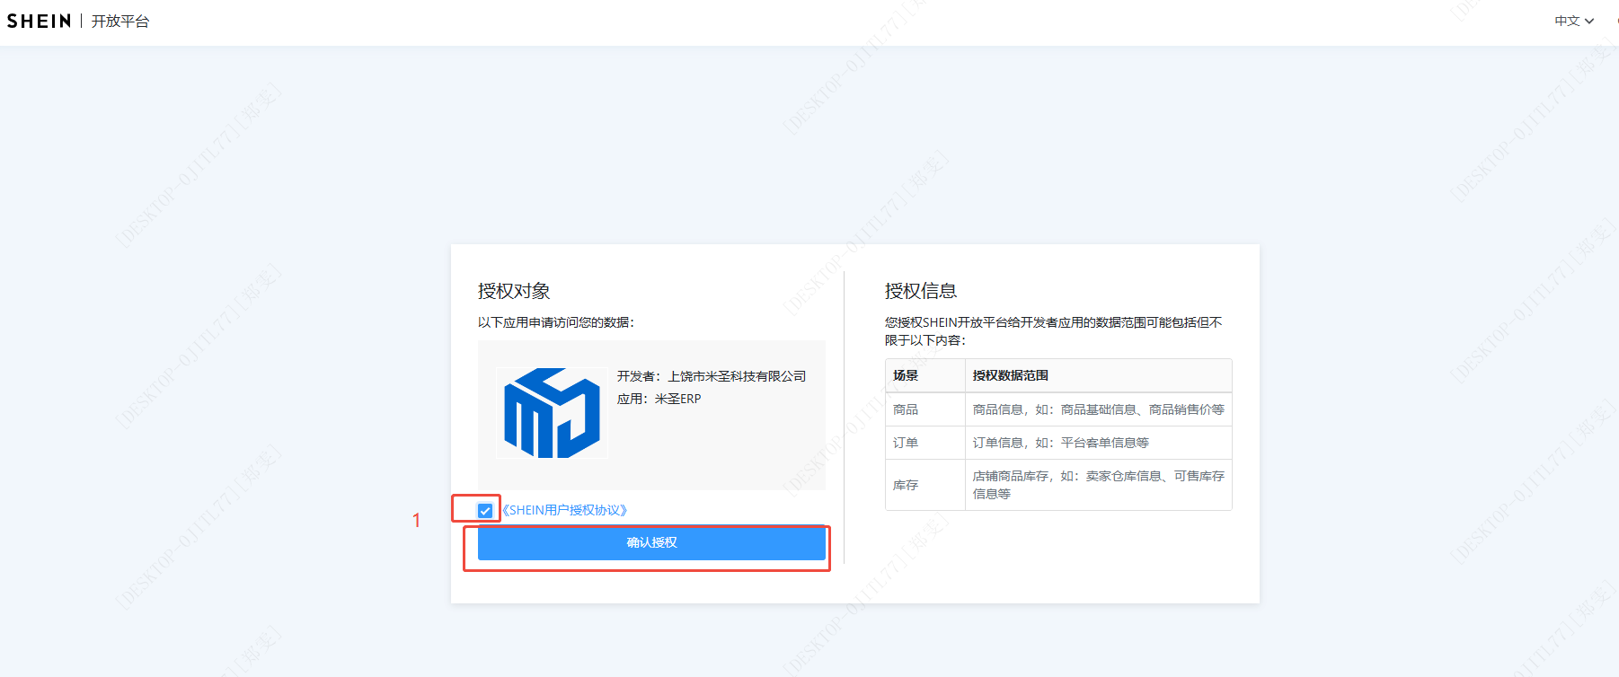Select the 商品 scenario row cell
The width and height of the screenshot is (1619, 677).
[x=906, y=409]
